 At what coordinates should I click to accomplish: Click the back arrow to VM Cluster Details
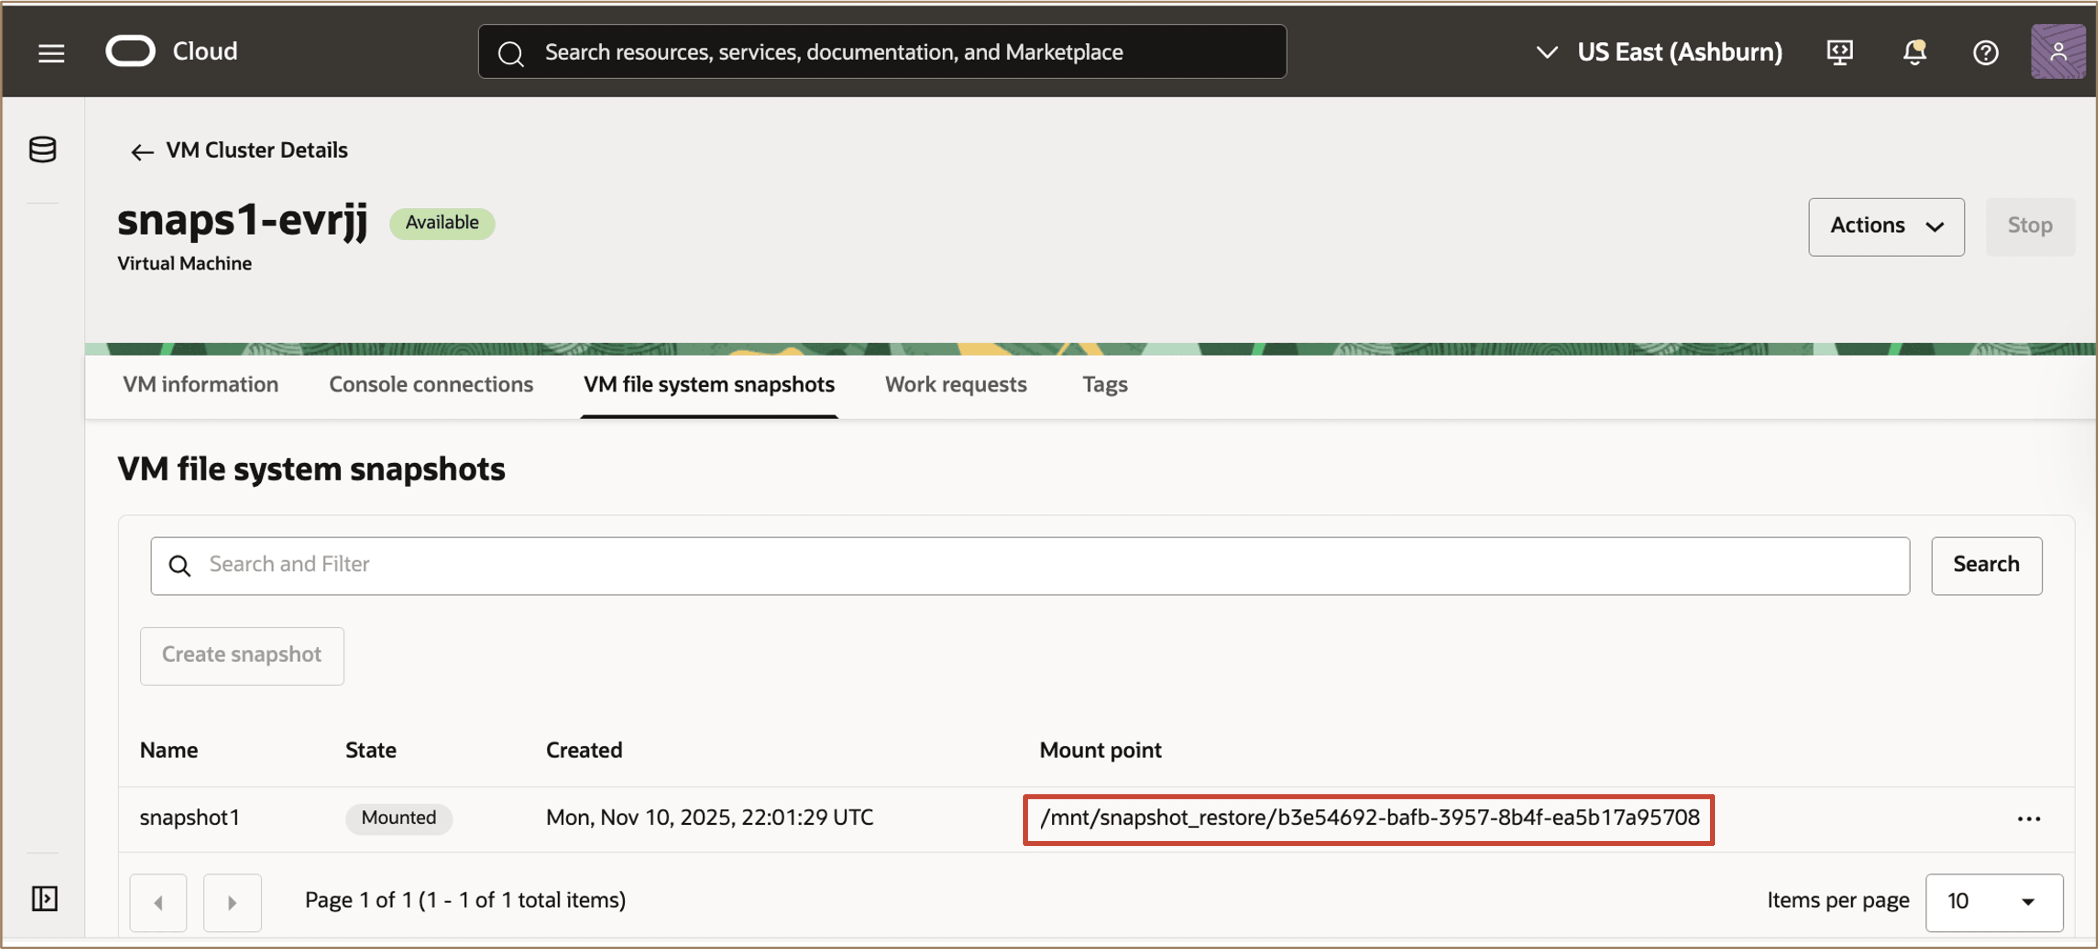tap(142, 151)
